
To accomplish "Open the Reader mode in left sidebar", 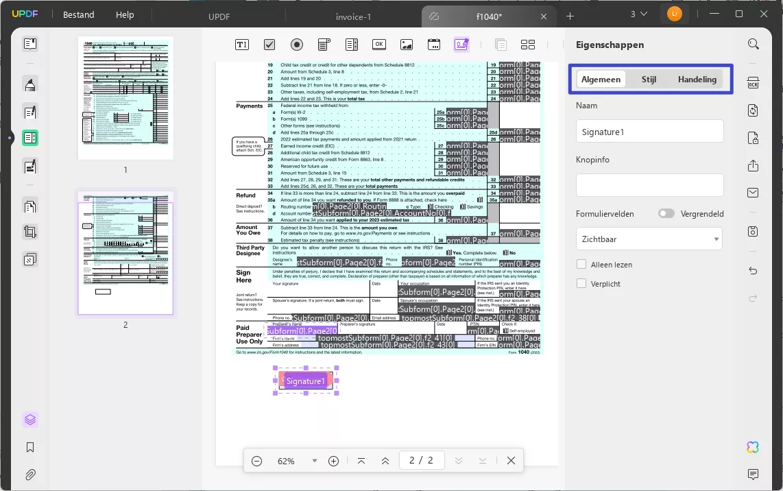I will 30,44.
